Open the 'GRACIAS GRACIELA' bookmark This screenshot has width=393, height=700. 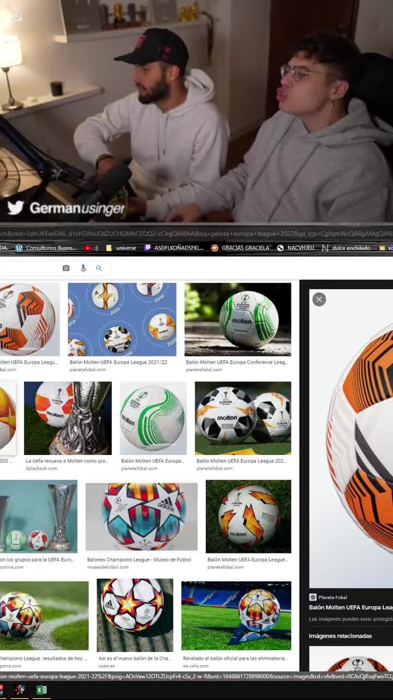point(240,248)
